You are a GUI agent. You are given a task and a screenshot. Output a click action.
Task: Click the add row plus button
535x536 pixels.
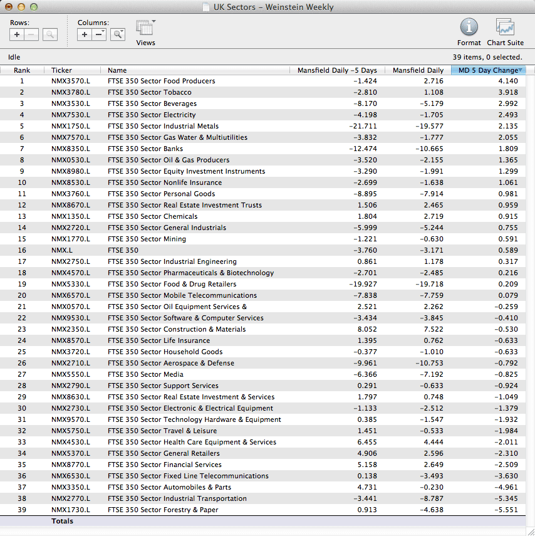click(18, 35)
